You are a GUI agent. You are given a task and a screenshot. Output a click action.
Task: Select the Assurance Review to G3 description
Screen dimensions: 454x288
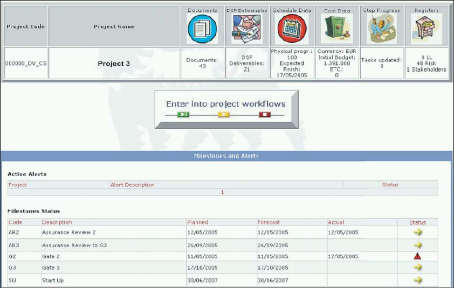[x=74, y=245]
